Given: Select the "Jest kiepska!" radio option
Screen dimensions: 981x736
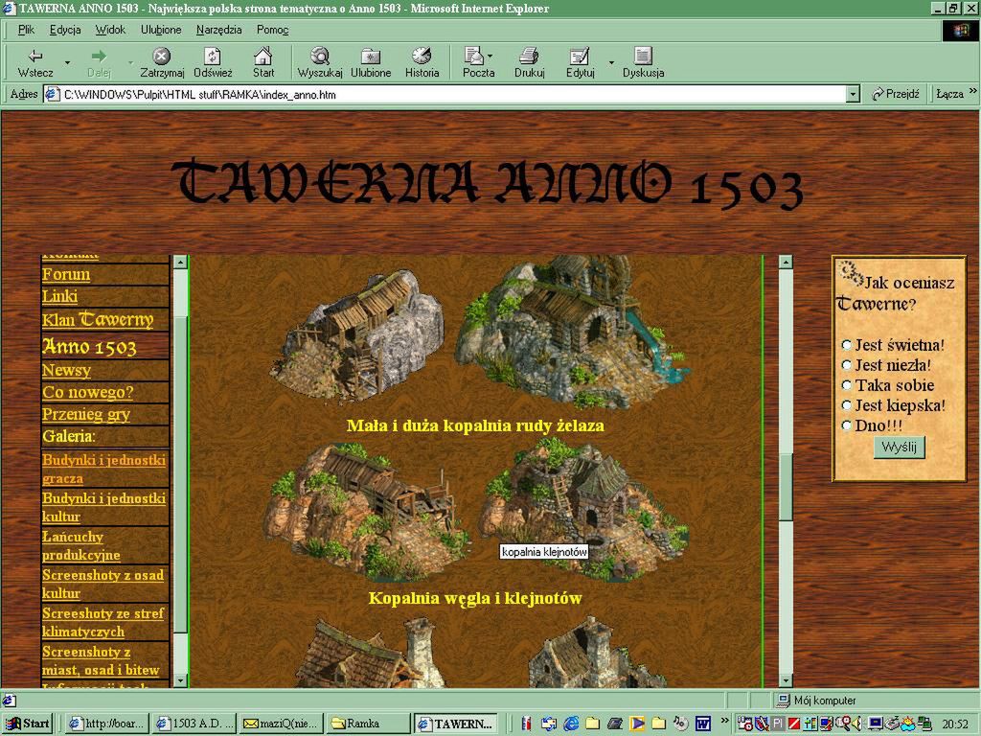Looking at the screenshot, I should pos(847,405).
